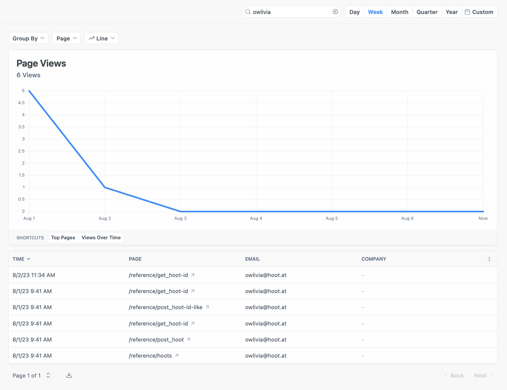This screenshot has width=507, height=390.
Task: Toggle the TIME column sort order
Action: [x=21, y=259]
